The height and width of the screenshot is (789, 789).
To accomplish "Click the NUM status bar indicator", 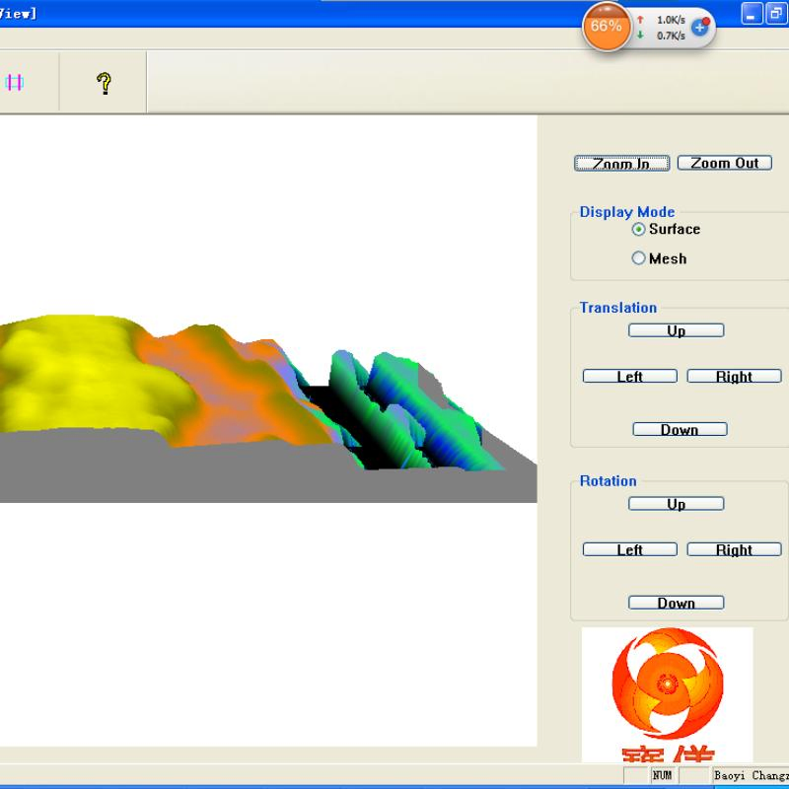I will pyautogui.click(x=662, y=775).
